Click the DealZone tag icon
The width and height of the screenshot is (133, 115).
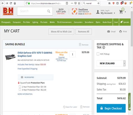[74, 12]
